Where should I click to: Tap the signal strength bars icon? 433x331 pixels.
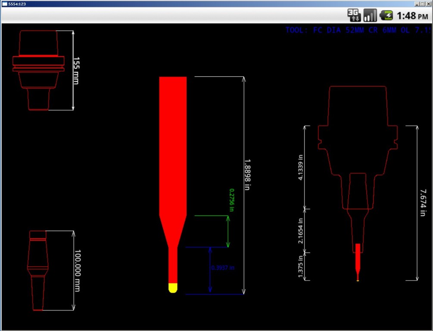click(x=370, y=15)
